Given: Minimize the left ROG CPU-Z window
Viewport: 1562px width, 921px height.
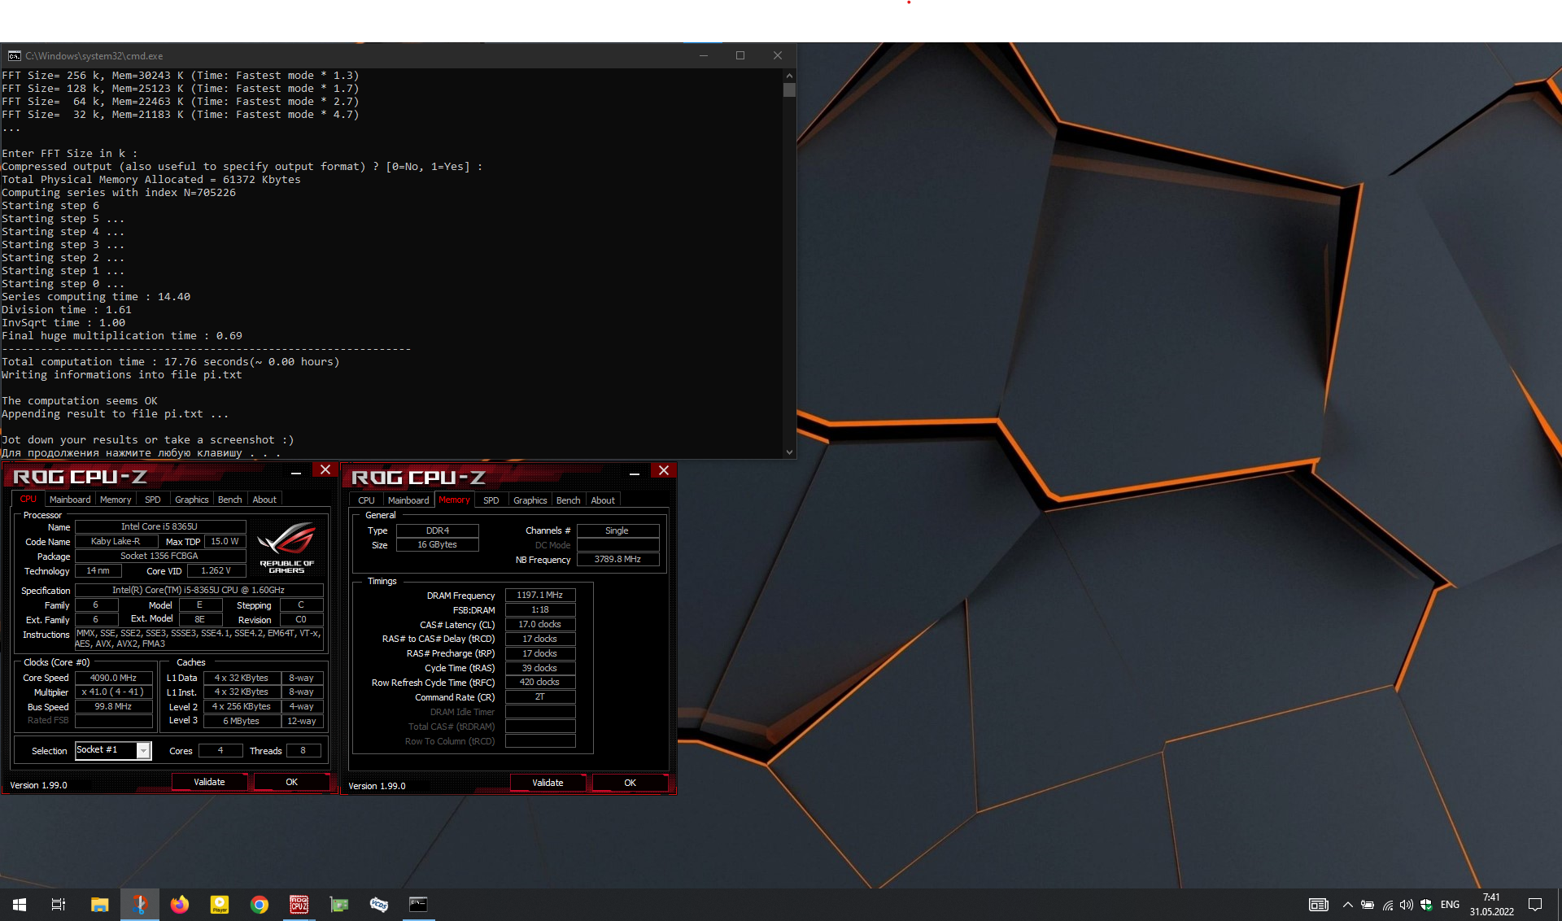Looking at the screenshot, I should click(296, 472).
